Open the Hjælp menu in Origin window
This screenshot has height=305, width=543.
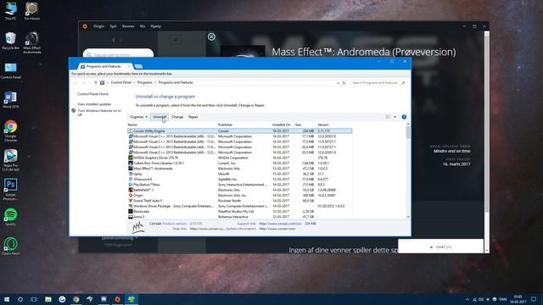point(156,26)
